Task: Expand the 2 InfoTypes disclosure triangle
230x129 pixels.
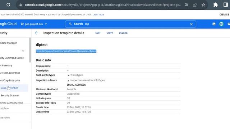Action: (68, 75)
